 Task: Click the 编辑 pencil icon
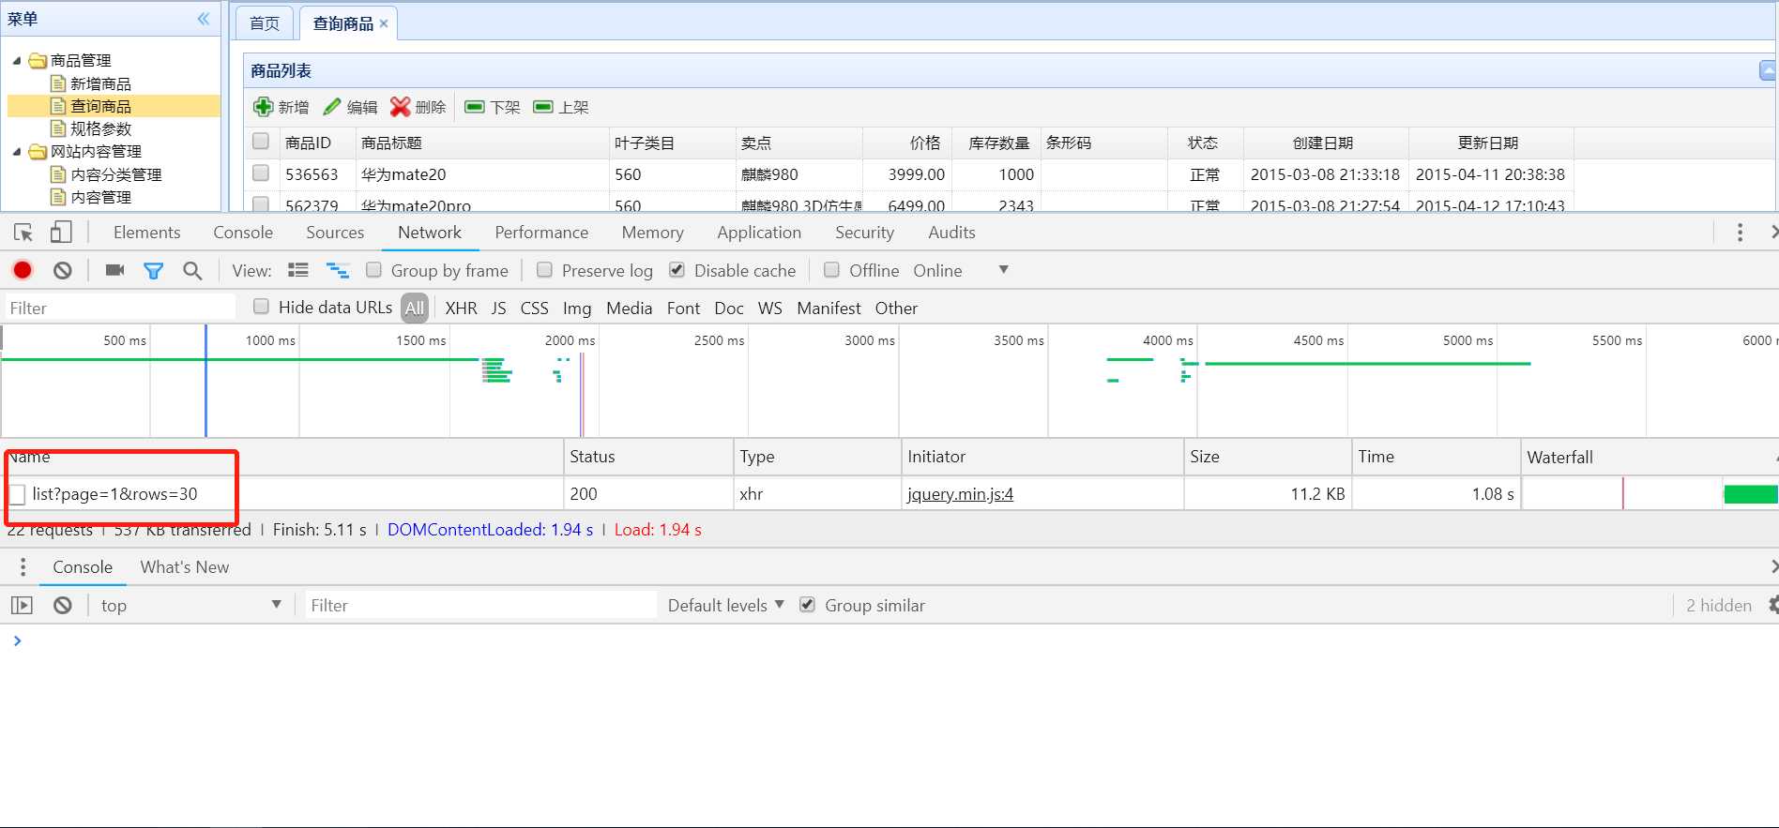click(x=332, y=107)
